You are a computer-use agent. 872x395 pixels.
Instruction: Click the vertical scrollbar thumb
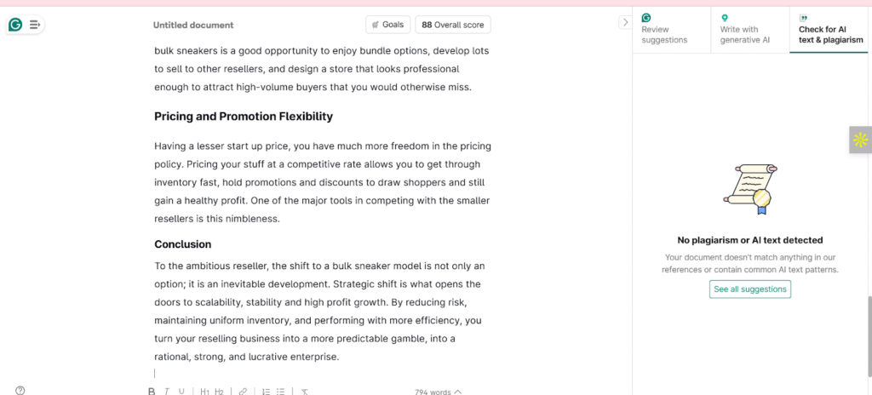click(x=869, y=336)
